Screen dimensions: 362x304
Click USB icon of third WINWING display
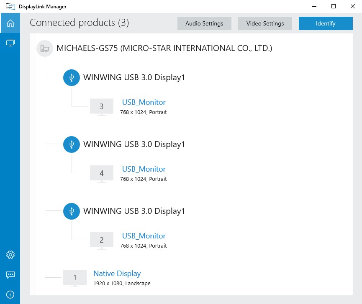pyautogui.click(x=72, y=211)
